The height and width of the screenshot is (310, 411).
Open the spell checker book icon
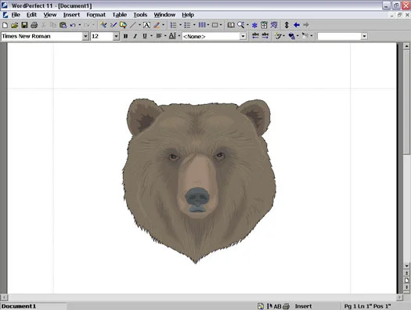231,25
